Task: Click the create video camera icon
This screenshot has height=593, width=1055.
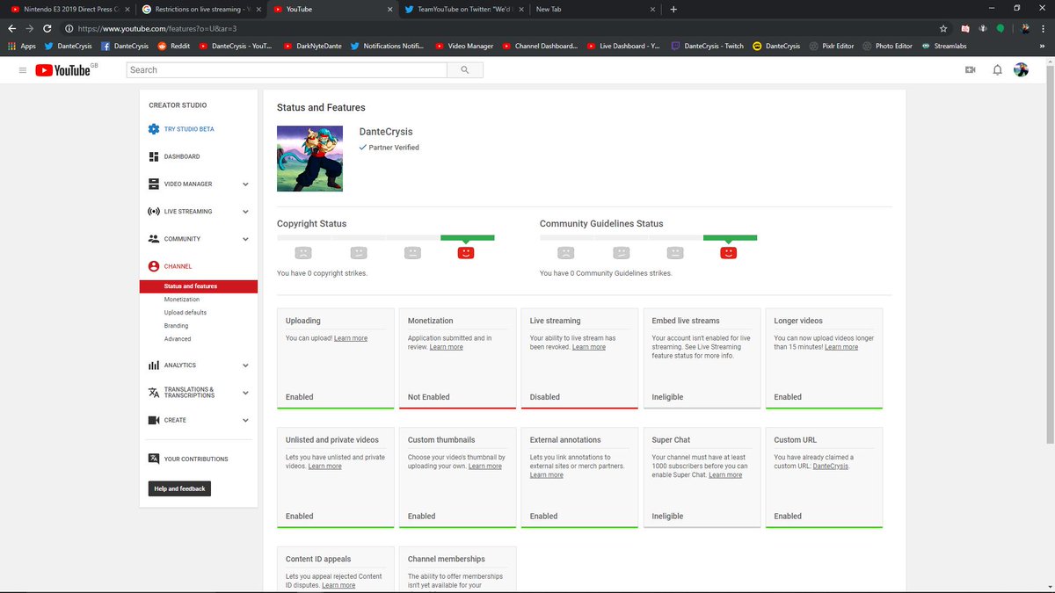Action: tap(971, 69)
